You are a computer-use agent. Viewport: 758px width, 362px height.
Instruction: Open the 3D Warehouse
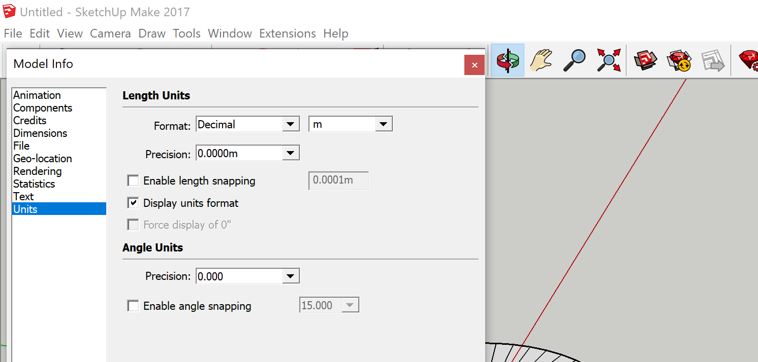click(x=646, y=60)
